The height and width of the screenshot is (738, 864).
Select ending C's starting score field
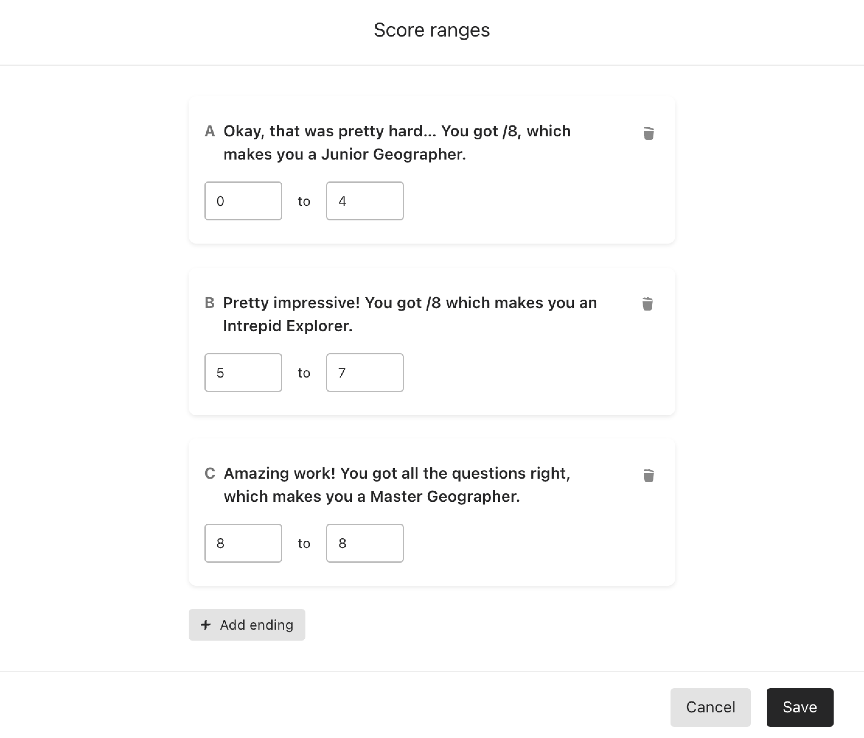point(243,543)
